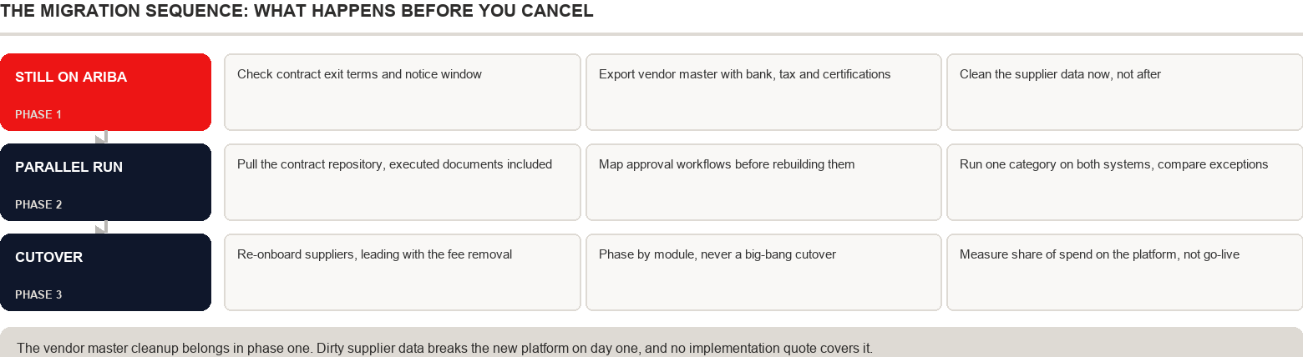Click the PHASE 3 label
The image size is (1303, 357).
[38, 294]
